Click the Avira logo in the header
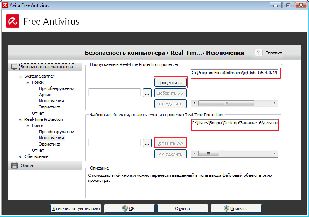The height and width of the screenshot is (217, 309). [x=13, y=21]
